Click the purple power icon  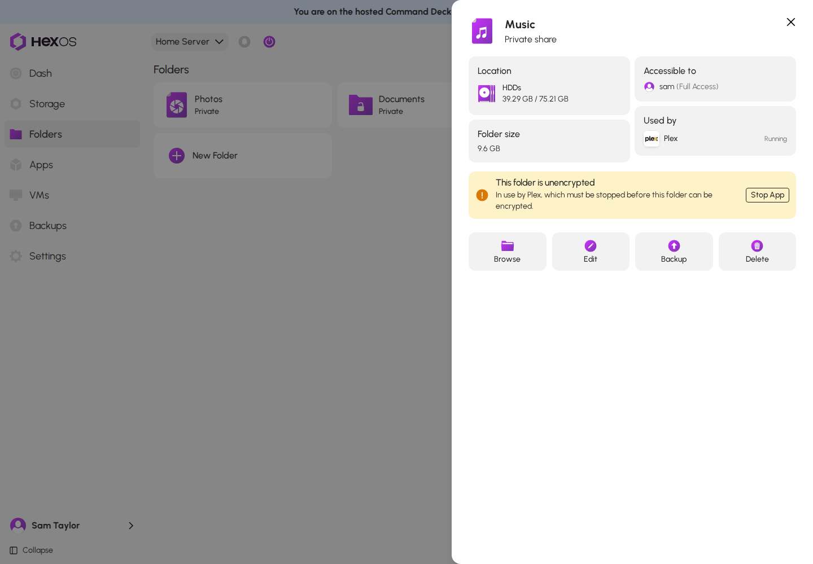(x=269, y=42)
